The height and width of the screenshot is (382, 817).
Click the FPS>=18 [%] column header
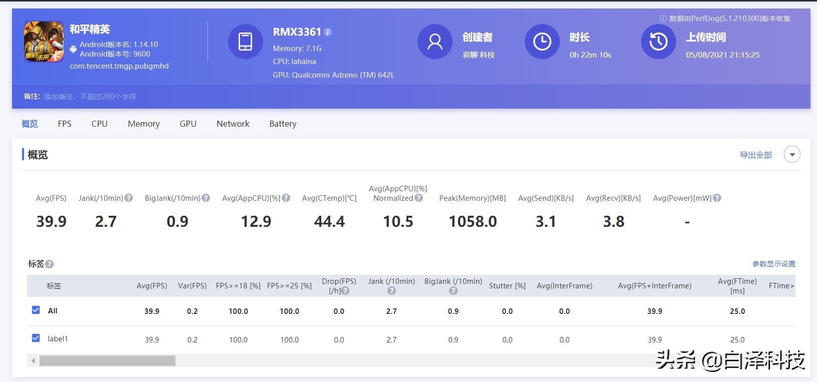click(238, 286)
